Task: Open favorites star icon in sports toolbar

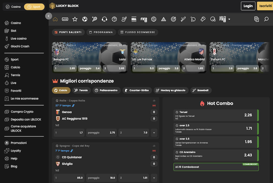Action: click(75, 19)
